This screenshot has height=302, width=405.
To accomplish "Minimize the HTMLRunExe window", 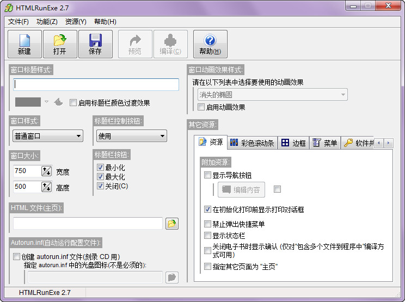I will pos(353,6).
